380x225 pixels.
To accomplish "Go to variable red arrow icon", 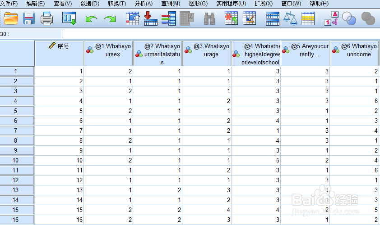I will [x=150, y=18].
